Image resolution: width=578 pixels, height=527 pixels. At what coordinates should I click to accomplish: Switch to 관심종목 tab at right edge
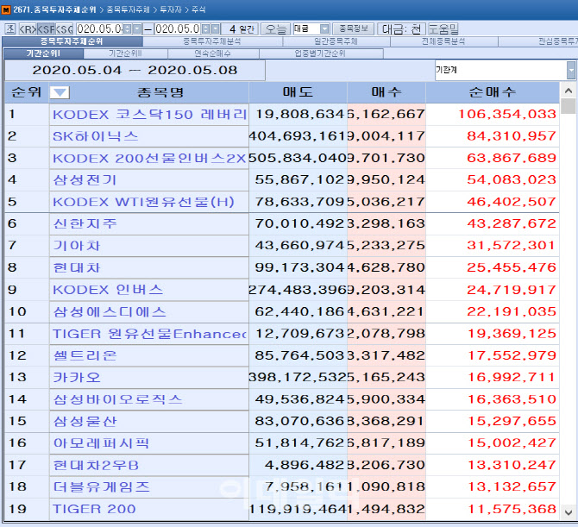[538, 41]
